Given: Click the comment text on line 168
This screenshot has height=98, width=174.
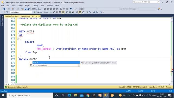Looking at the screenshot, I should point(48,24).
